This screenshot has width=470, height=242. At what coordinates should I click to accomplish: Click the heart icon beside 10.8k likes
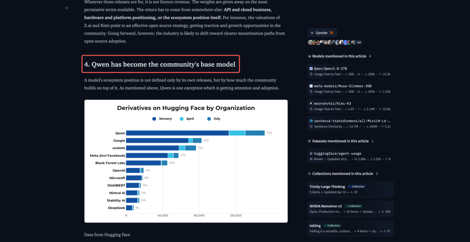coord(380,109)
